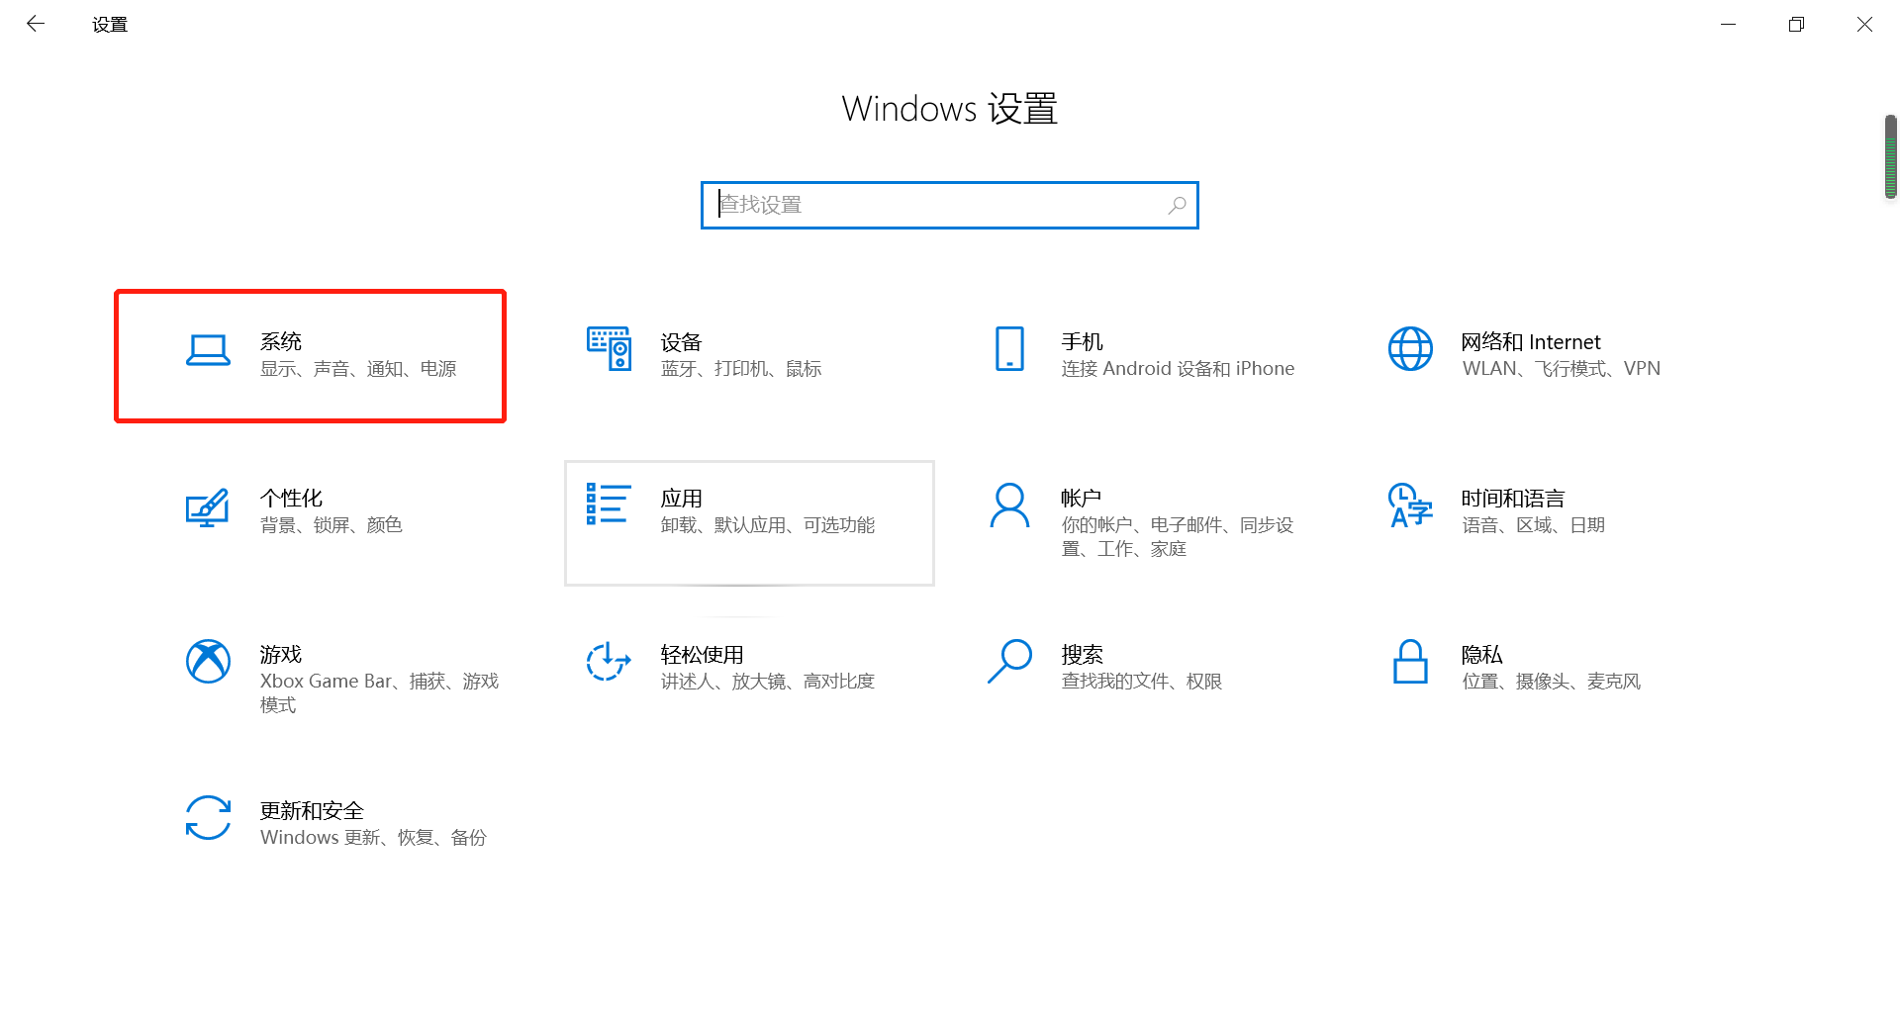Click 蓝牙、打印机、鼠标 description

741,369
